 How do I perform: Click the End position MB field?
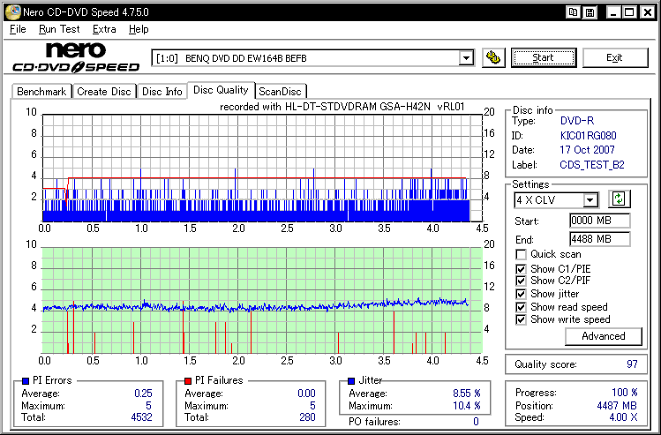pyautogui.click(x=599, y=239)
